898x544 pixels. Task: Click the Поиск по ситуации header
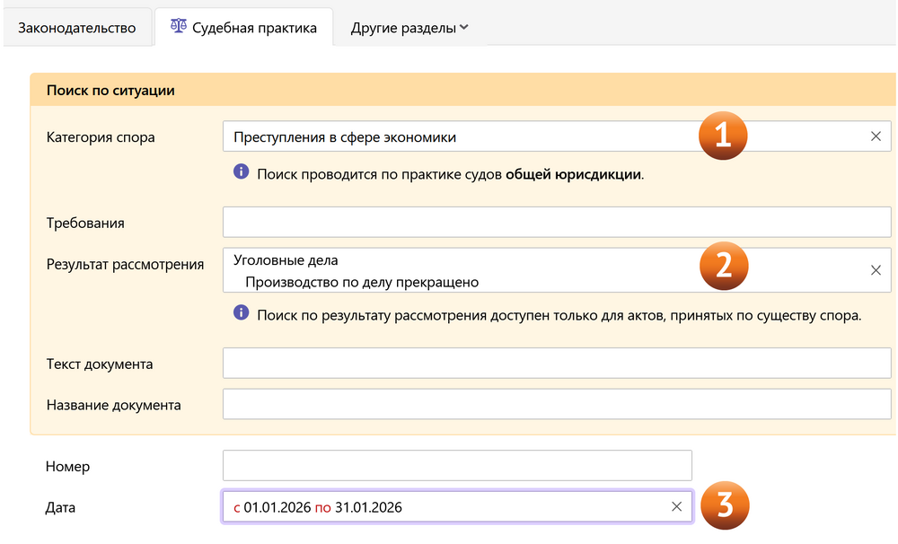(110, 91)
